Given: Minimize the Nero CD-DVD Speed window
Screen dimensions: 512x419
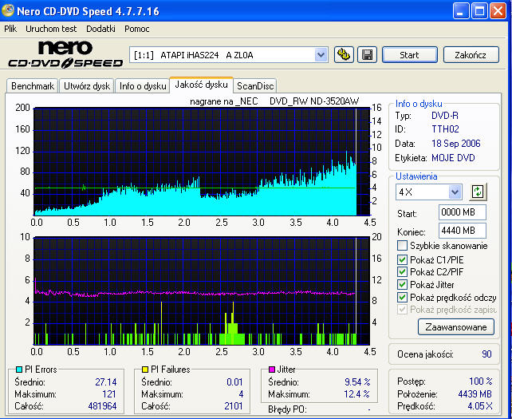Looking at the screenshot, I should [x=461, y=11].
